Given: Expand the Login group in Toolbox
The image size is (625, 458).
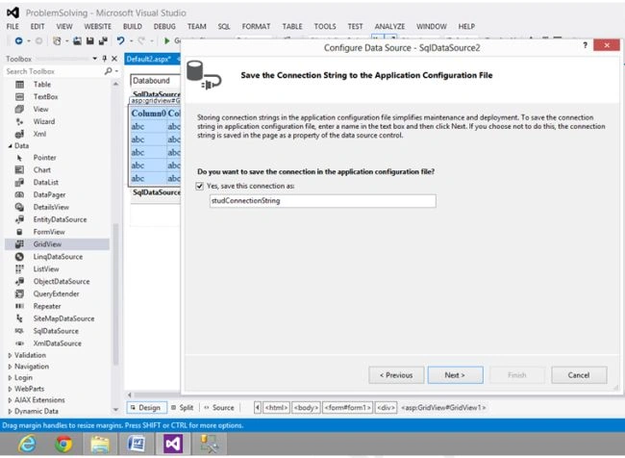Looking at the screenshot, I should (x=10, y=377).
